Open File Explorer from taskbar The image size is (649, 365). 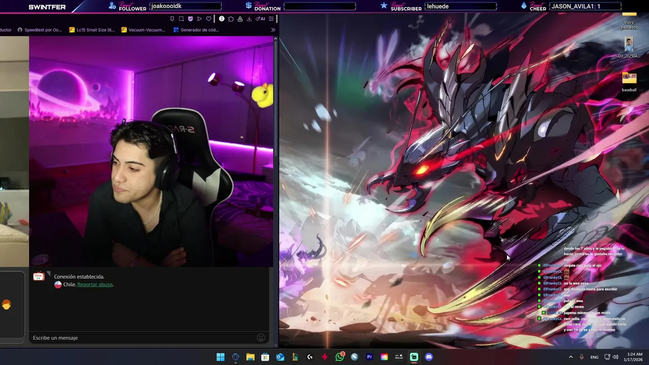coord(250,357)
